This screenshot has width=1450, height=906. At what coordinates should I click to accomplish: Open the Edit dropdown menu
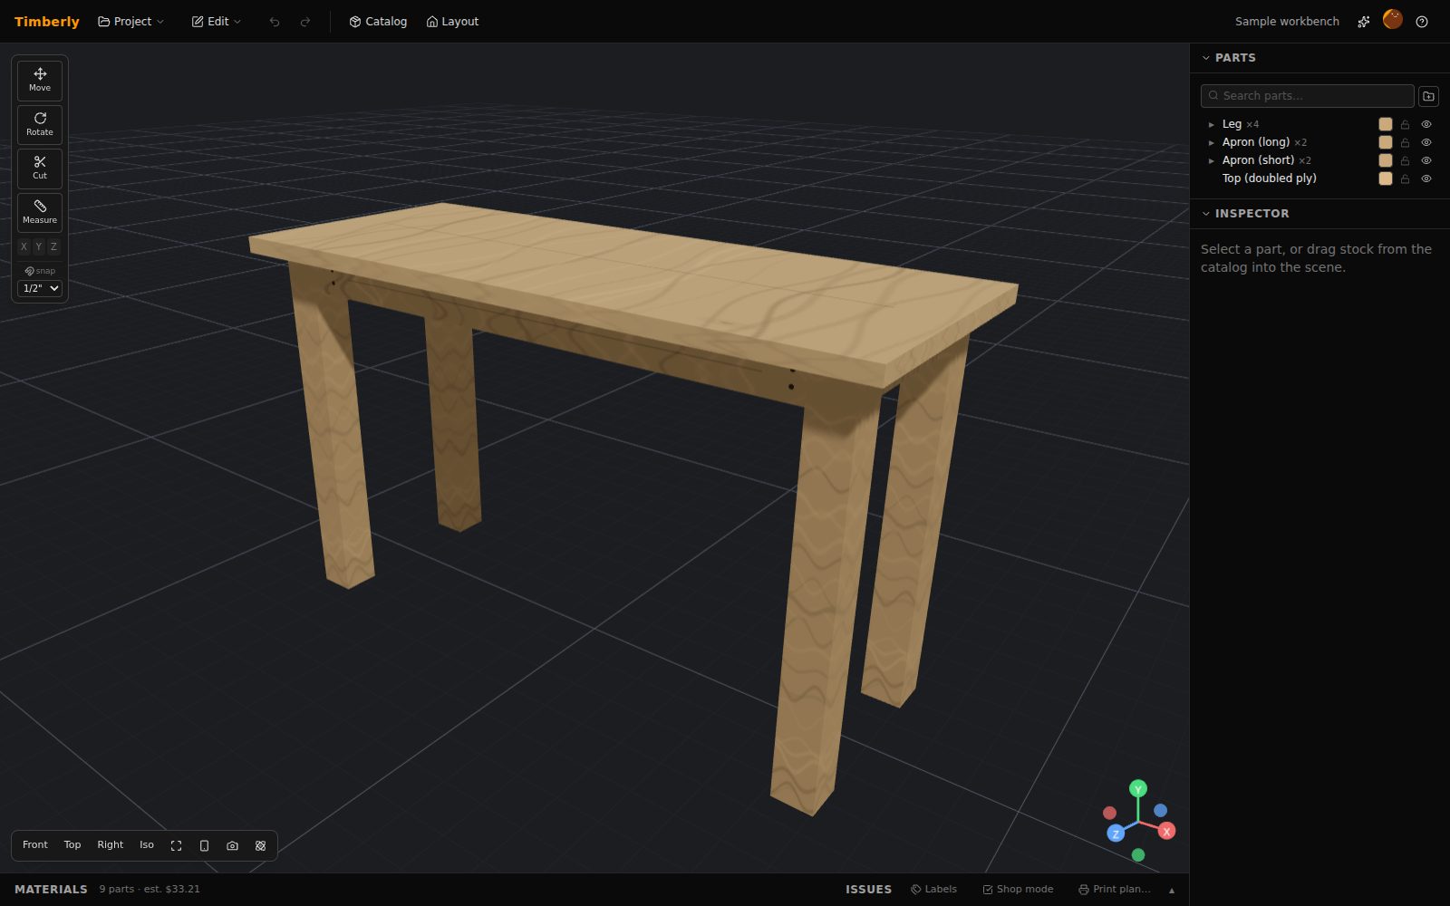[x=217, y=22]
